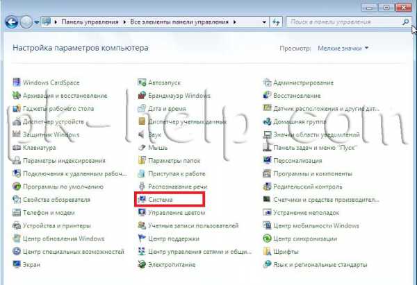Expand arrow before Панель управления breadcrumb
Screen dimensions: 417x285
pyautogui.click(x=56, y=22)
